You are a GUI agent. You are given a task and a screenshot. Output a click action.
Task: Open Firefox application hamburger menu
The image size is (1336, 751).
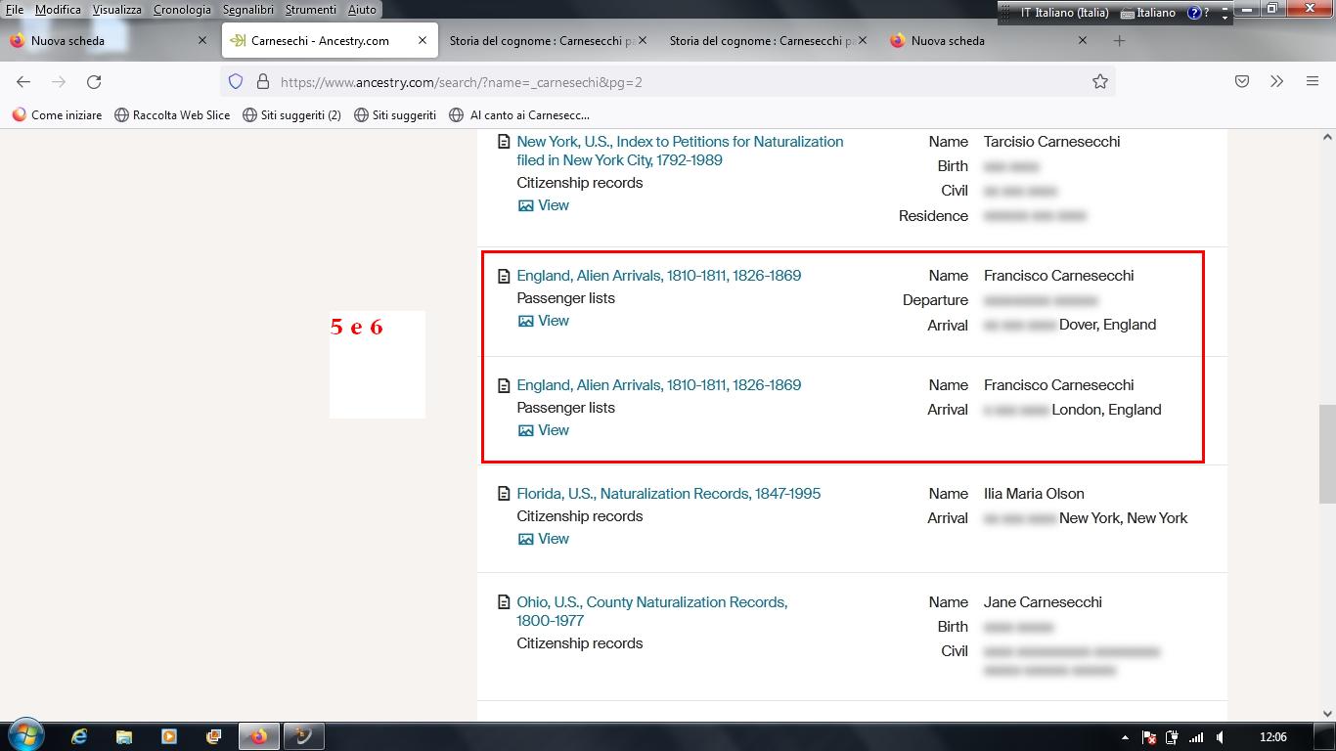1313,82
